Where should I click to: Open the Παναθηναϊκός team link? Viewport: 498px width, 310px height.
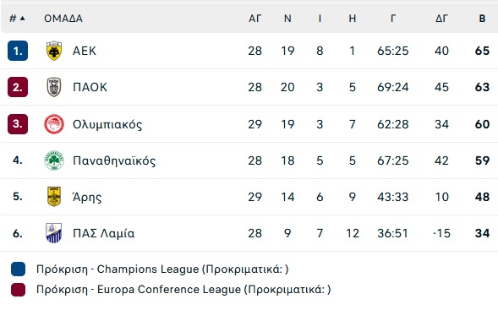tap(114, 160)
